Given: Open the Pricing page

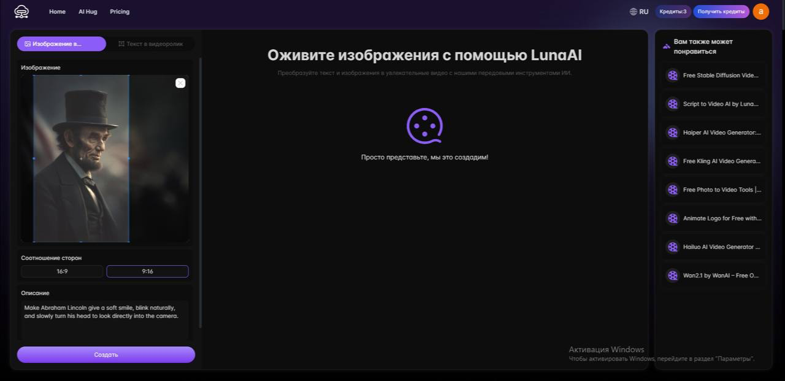Looking at the screenshot, I should tap(120, 12).
